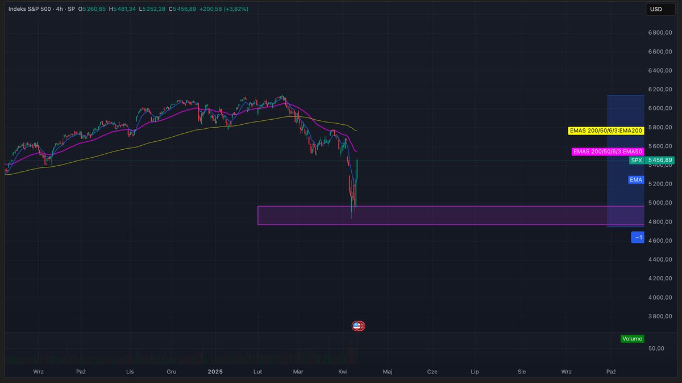Click the change value +200,58 (+3,82%)
This screenshot has width=682, height=383.
tap(223, 9)
